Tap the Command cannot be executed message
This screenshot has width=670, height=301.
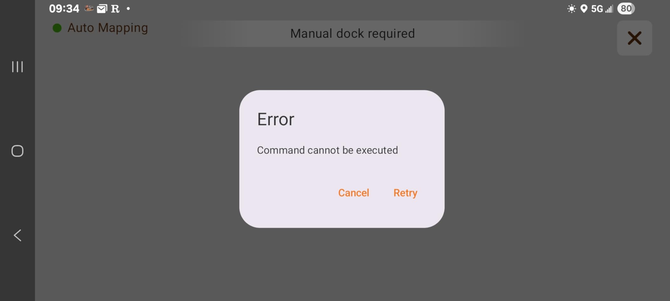pos(327,150)
